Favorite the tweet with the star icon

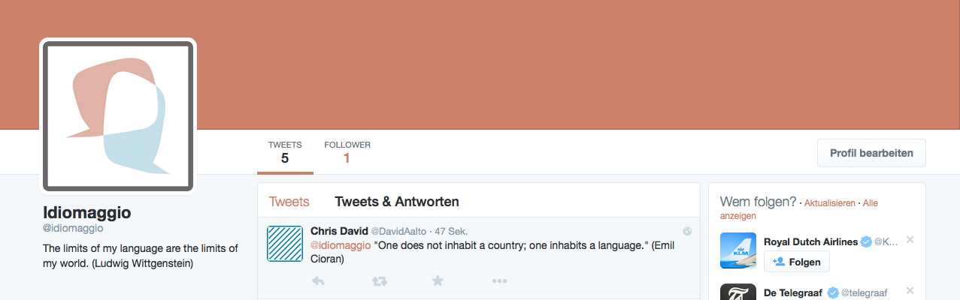(438, 280)
